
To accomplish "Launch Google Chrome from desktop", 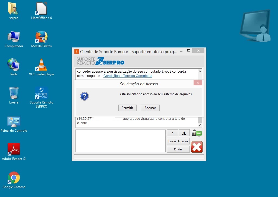I will click(14, 178).
